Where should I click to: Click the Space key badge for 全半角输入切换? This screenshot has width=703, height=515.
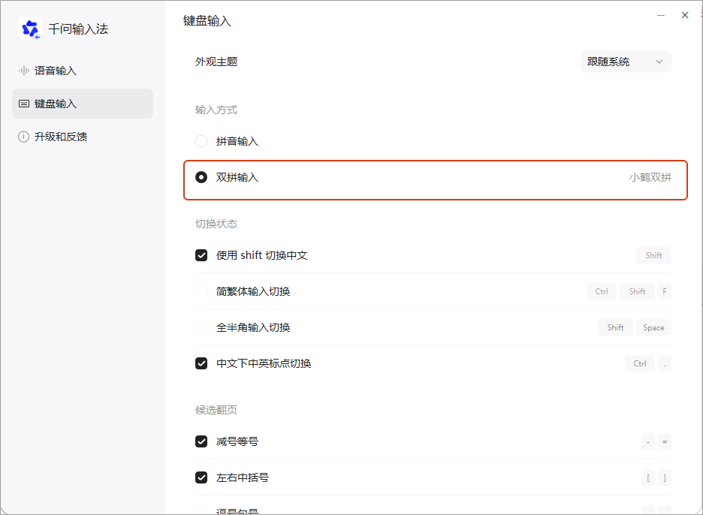pyautogui.click(x=653, y=327)
